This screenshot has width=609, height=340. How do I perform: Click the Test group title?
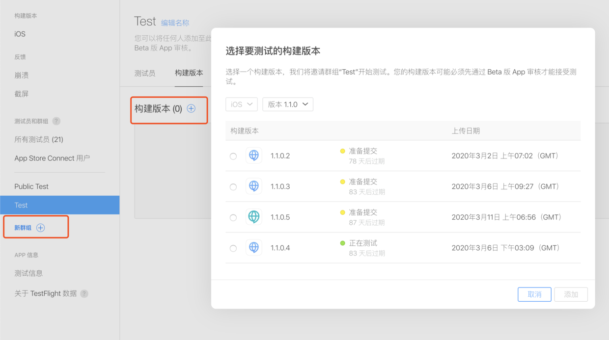coord(145,21)
